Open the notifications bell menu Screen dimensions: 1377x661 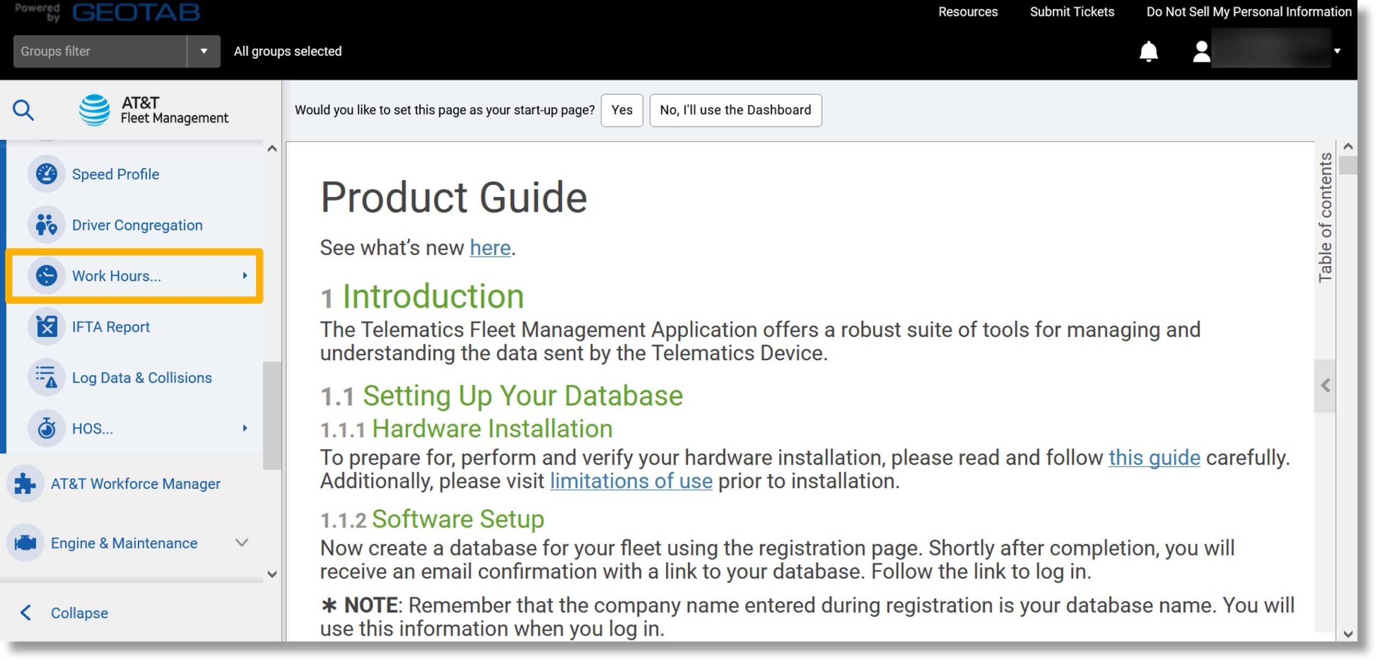click(1148, 50)
